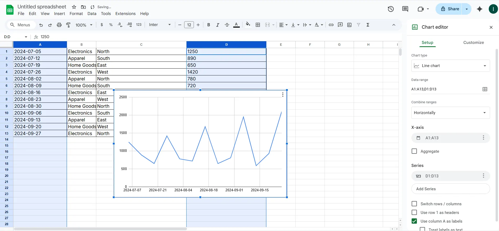Click the Functions sigma icon
This screenshot has width=499, height=231.
pos(368,25)
